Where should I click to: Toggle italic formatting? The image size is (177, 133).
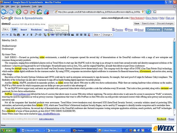click(x=28, y=35)
